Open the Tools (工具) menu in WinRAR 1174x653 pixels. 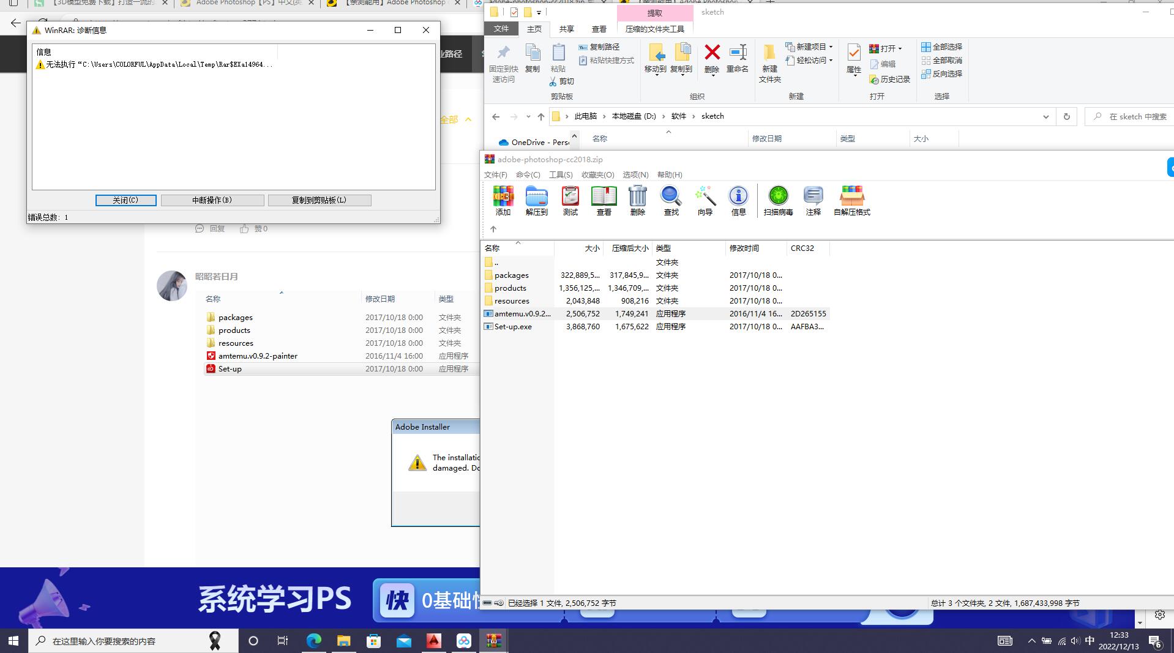pyautogui.click(x=560, y=175)
